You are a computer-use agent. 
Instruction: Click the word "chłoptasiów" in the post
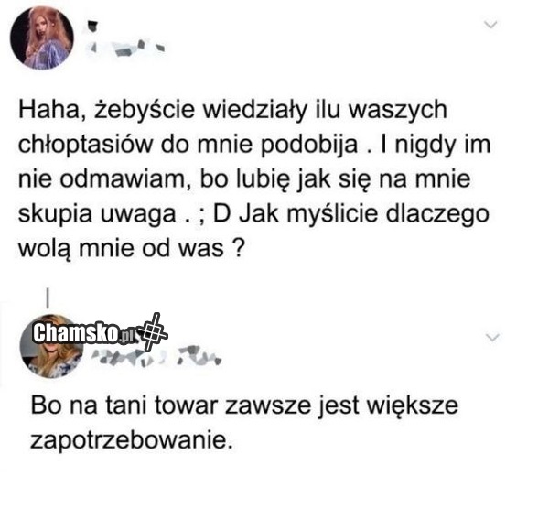pos(85,145)
